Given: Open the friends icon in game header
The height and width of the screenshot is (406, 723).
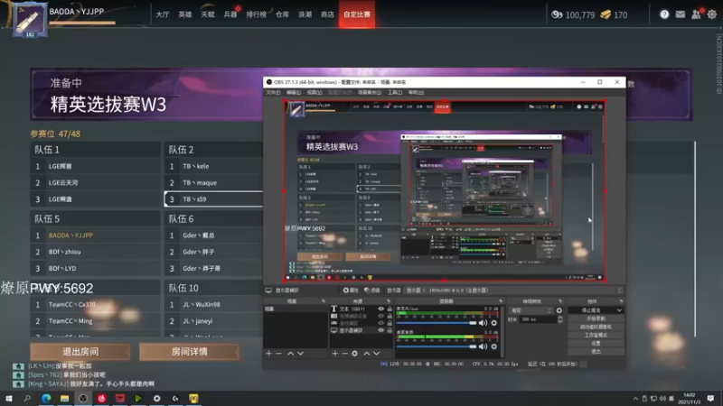Looking at the screenshot, I should 696,14.
